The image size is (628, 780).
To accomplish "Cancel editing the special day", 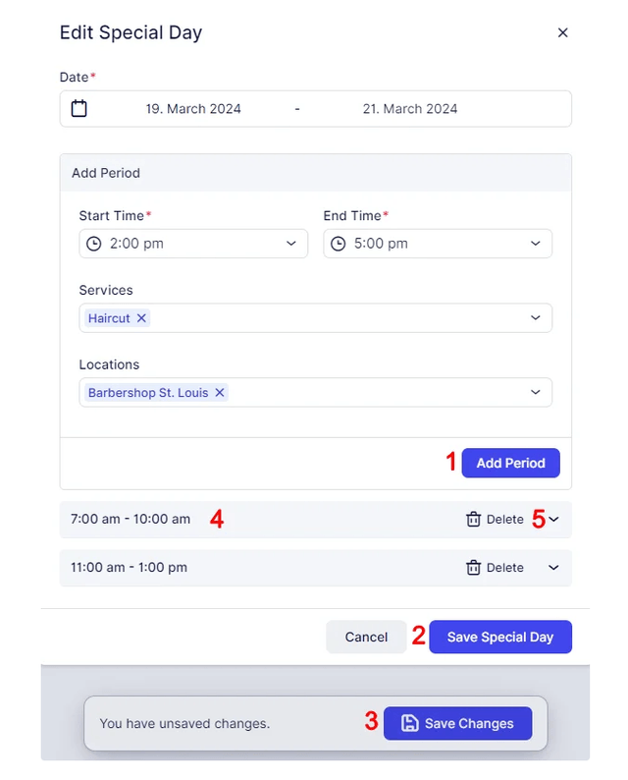I will [366, 637].
